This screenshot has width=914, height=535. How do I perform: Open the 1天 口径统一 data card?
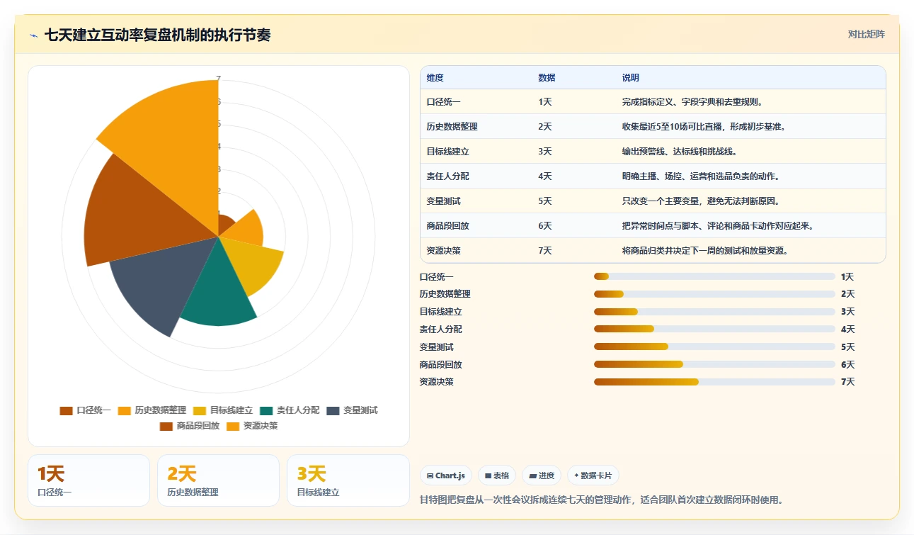click(88, 480)
